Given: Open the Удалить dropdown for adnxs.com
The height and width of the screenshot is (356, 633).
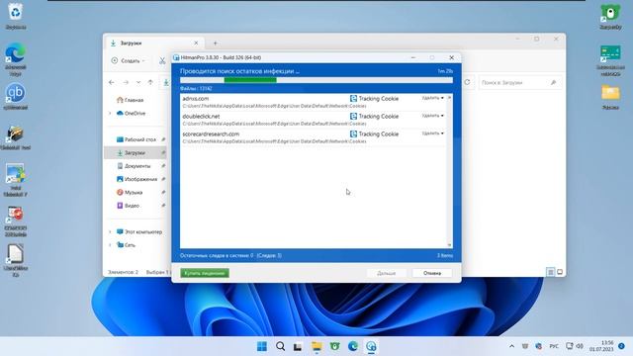Looking at the screenshot, I should pos(433,98).
